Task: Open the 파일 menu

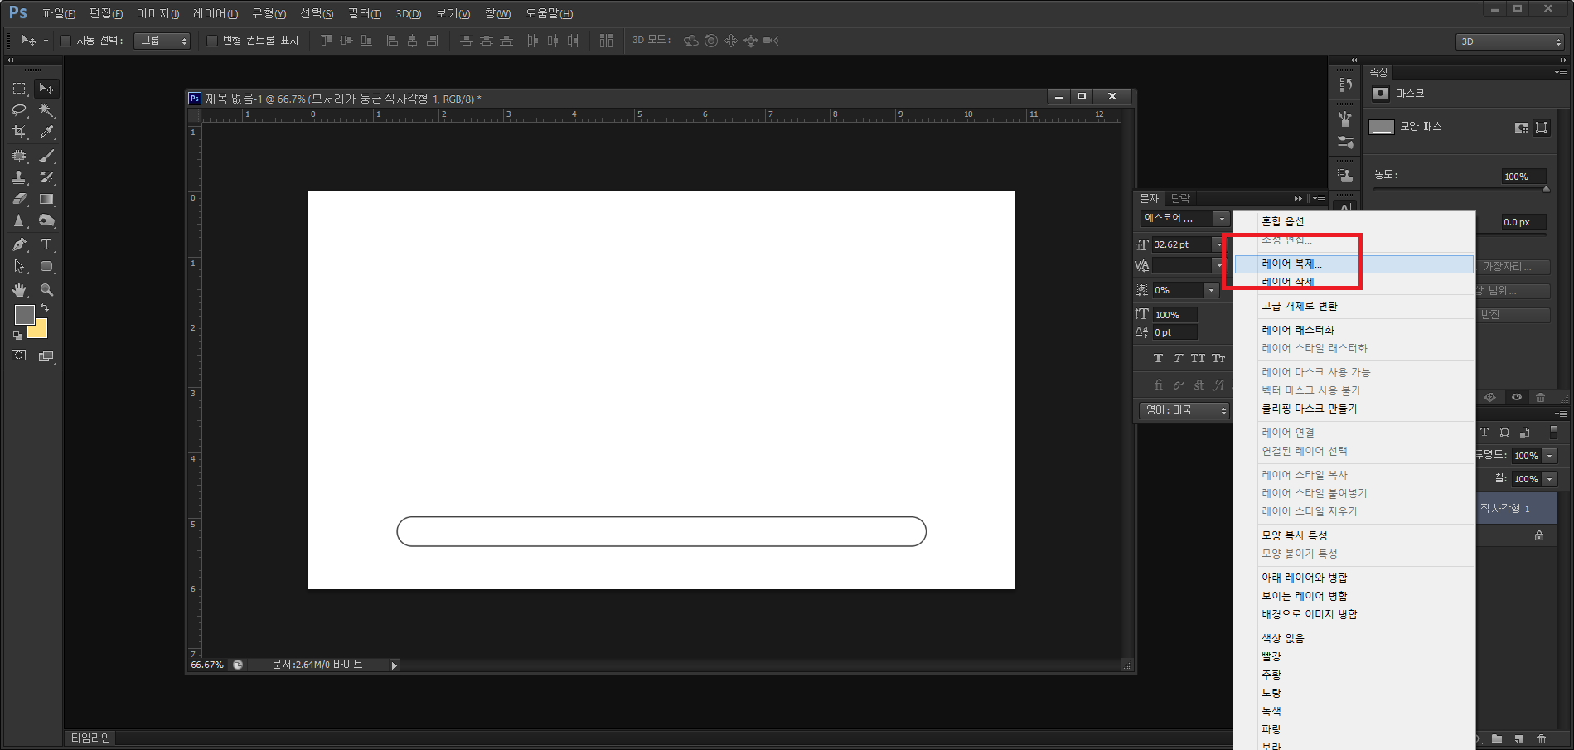Action: click(59, 13)
